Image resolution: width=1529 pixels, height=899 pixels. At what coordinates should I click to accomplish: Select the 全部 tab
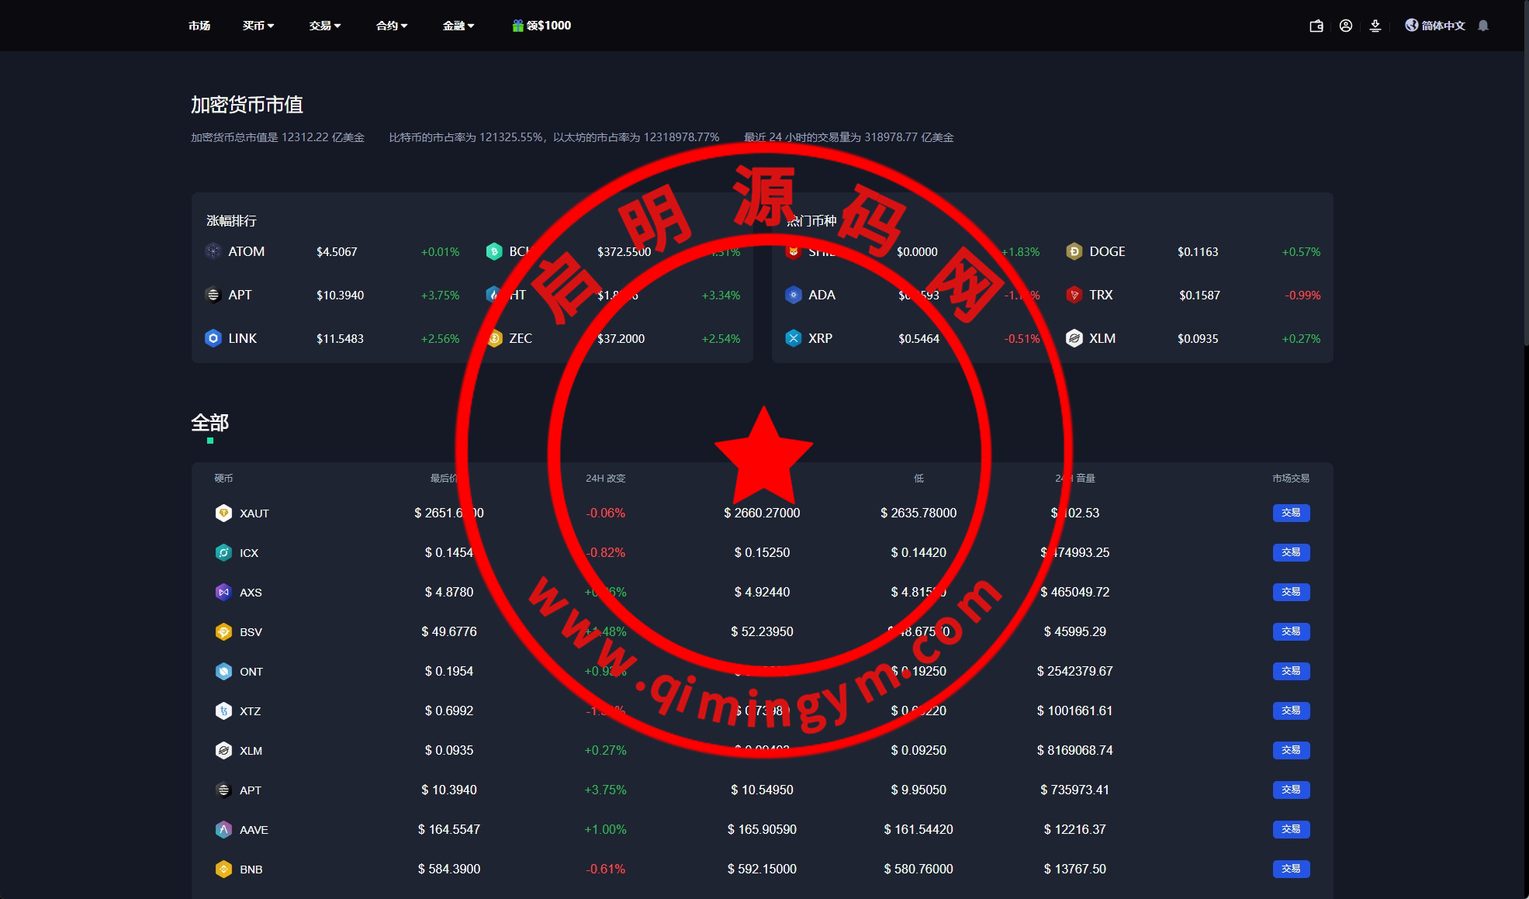209,423
